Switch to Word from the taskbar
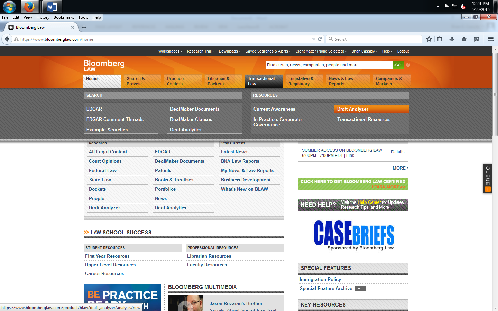 pos(52,7)
